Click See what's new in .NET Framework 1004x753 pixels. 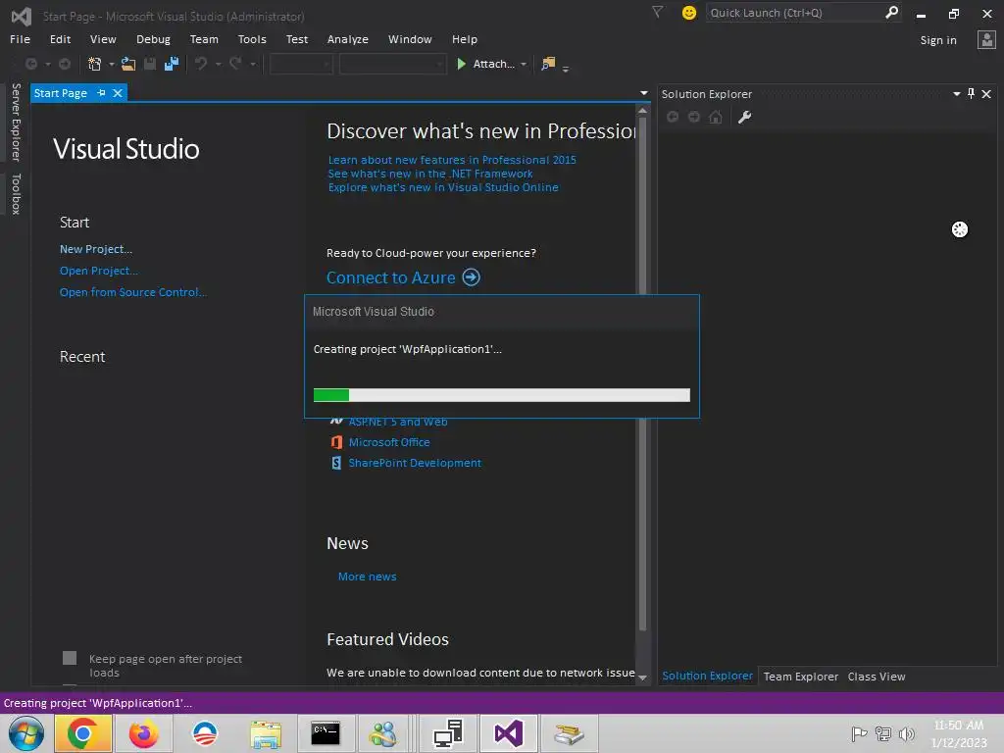pos(430,174)
